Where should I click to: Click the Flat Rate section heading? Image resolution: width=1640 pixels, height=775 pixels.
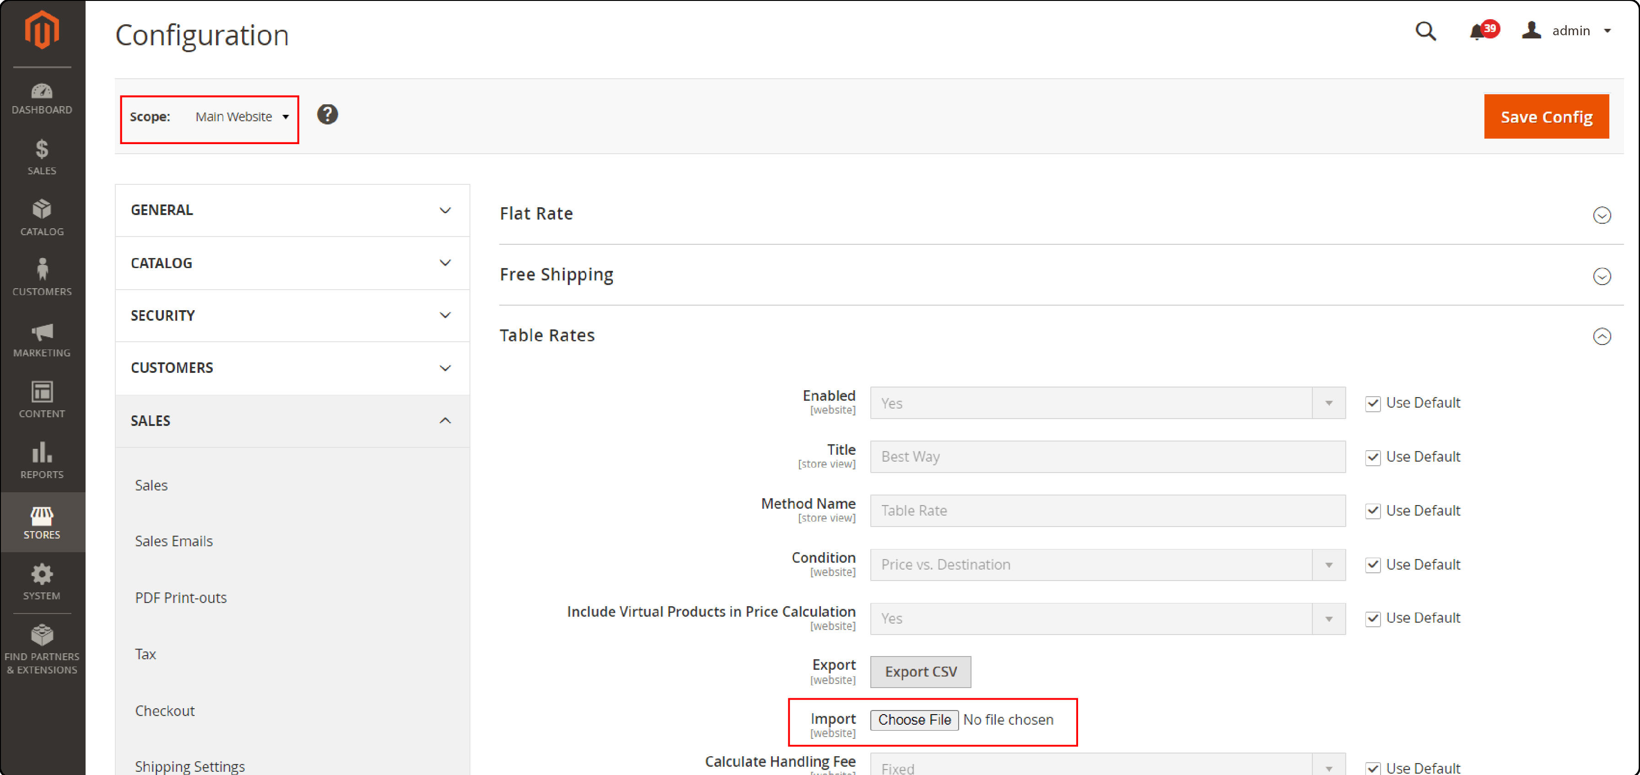[x=536, y=213]
